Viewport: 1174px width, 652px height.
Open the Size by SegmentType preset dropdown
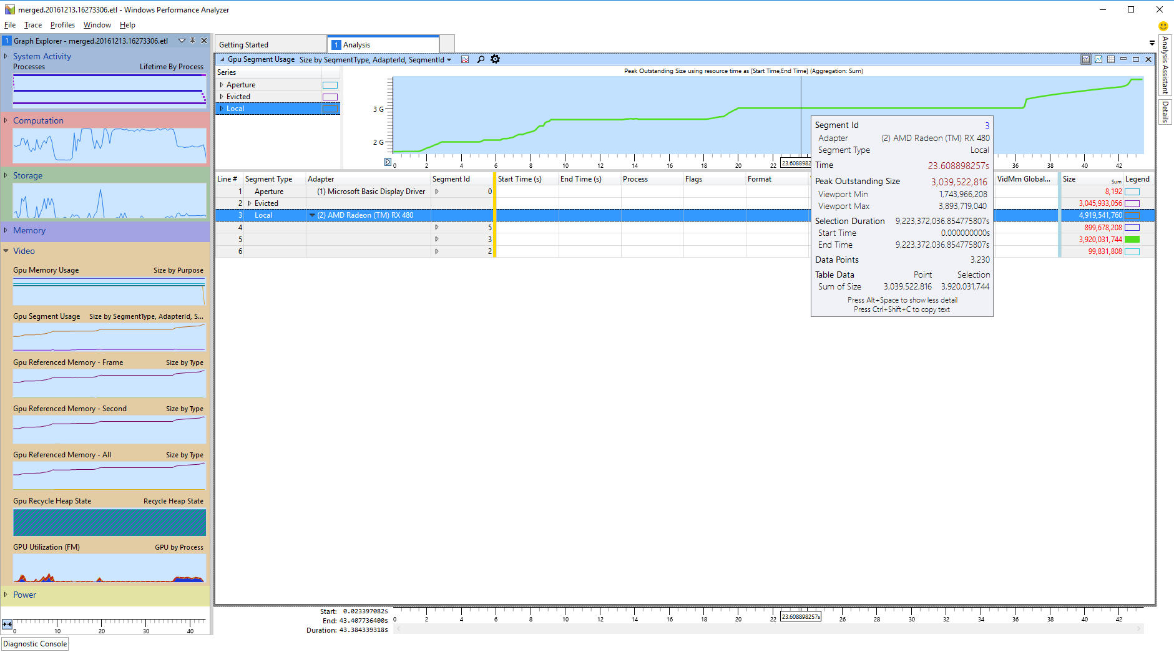pos(449,60)
